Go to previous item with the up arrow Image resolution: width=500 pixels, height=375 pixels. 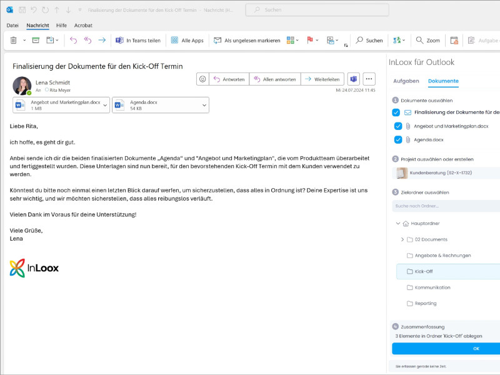click(57, 10)
